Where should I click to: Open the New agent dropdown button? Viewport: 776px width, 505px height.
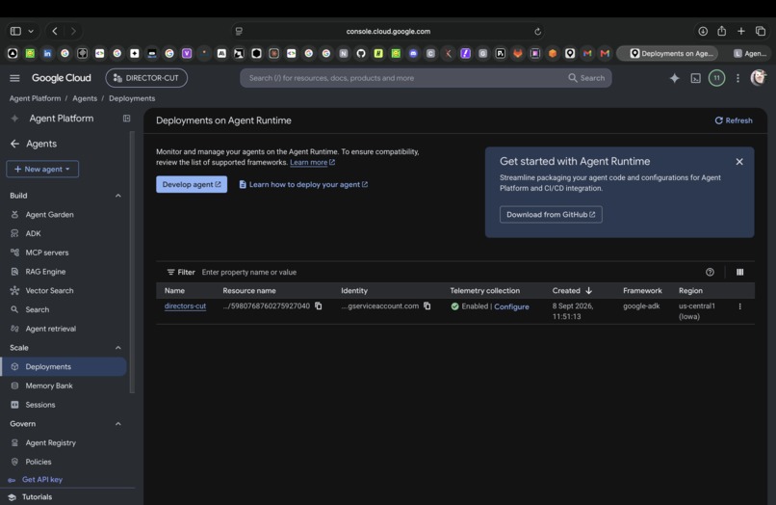tap(42, 169)
